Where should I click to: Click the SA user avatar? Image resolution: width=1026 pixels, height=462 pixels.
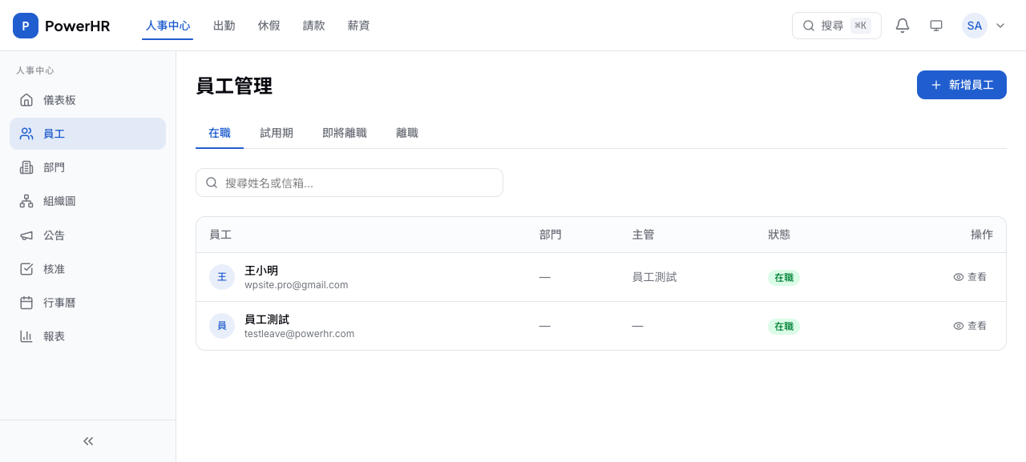[x=974, y=26]
